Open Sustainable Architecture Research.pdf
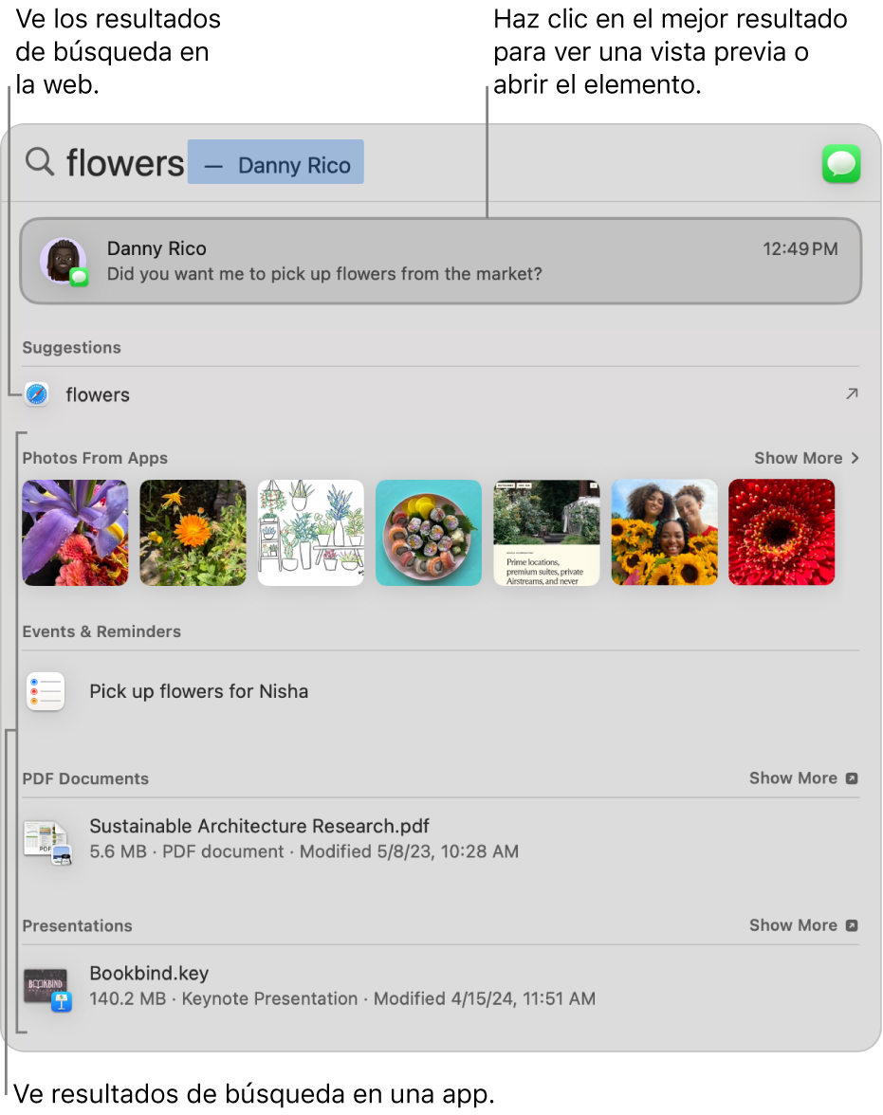 [x=440, y=839]
